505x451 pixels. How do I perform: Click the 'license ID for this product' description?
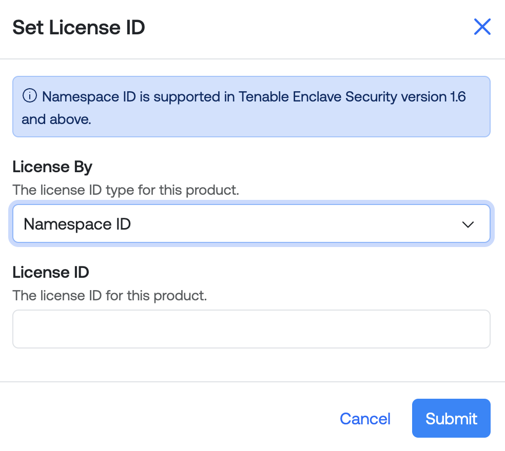coord(109,295)
